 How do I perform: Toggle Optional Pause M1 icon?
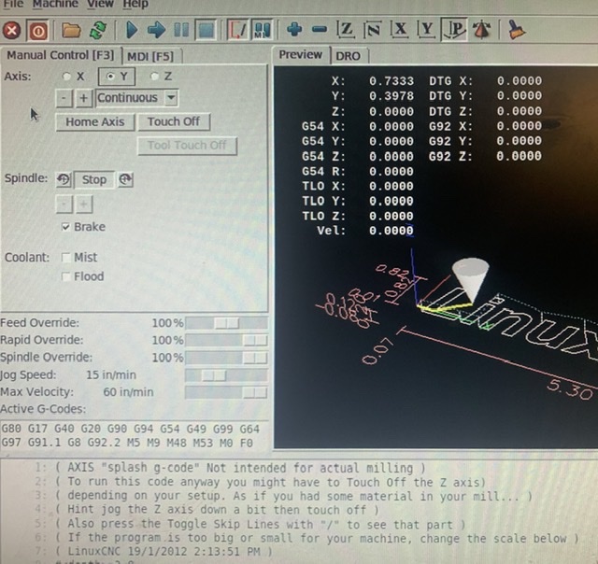tap(262, 30)
